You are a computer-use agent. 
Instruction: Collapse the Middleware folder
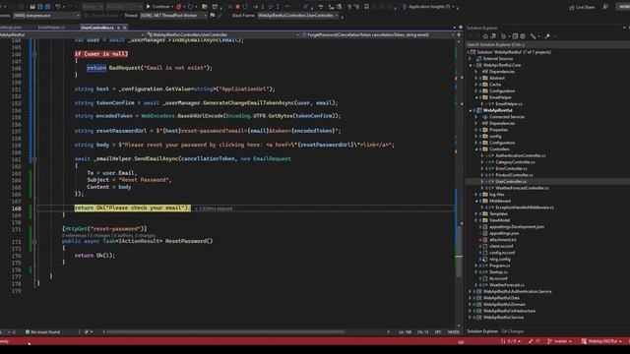[x=476, y=201]
